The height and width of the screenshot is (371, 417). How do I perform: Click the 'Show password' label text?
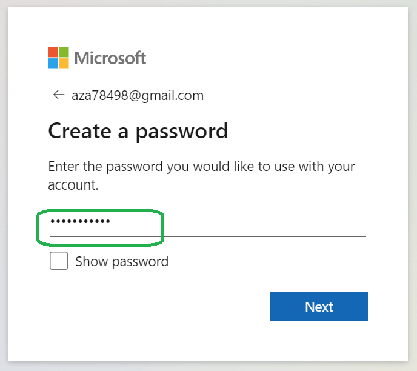tap(122, 262)
